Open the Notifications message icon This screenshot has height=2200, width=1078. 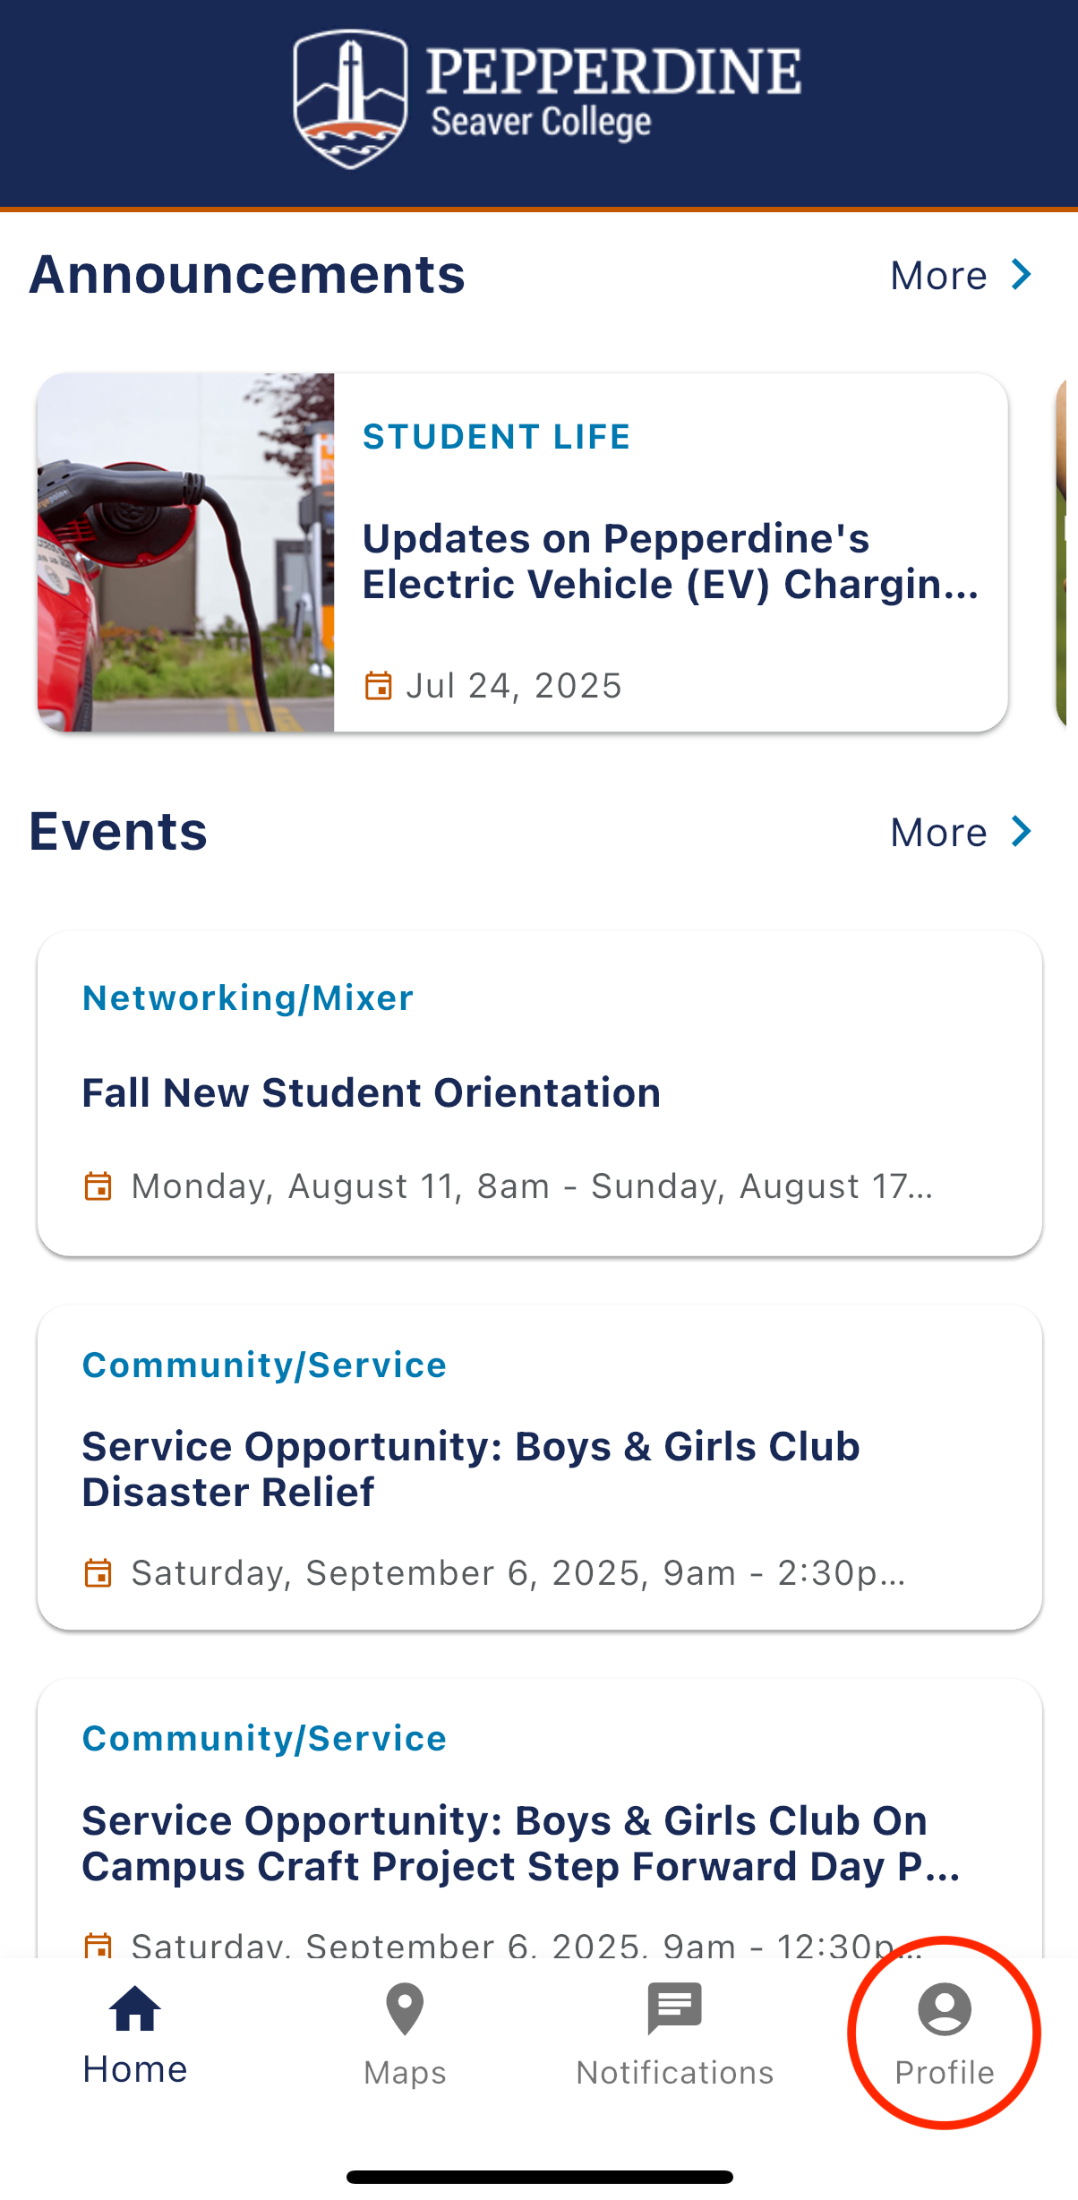(x=674, y=2009)
